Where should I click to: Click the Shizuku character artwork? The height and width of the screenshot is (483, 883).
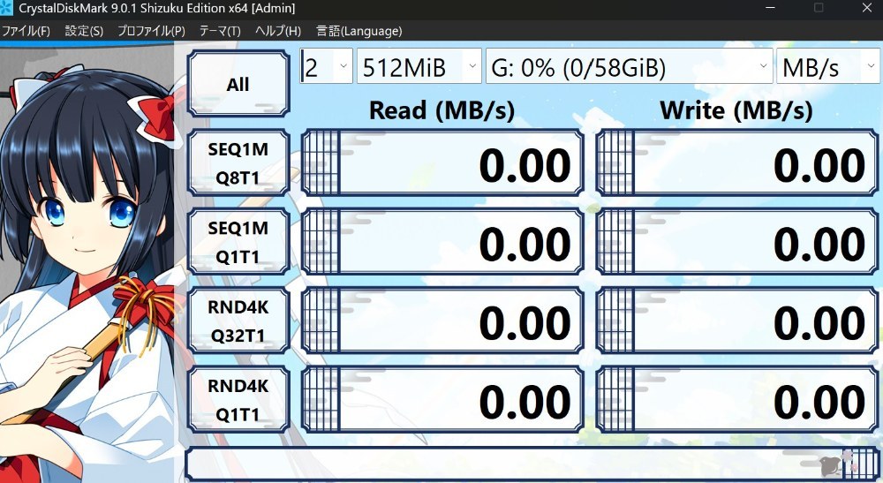coord(89,265)
